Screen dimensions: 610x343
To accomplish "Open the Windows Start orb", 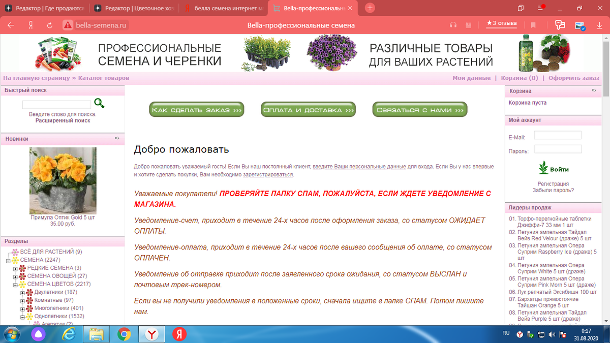I will (12, 334).
